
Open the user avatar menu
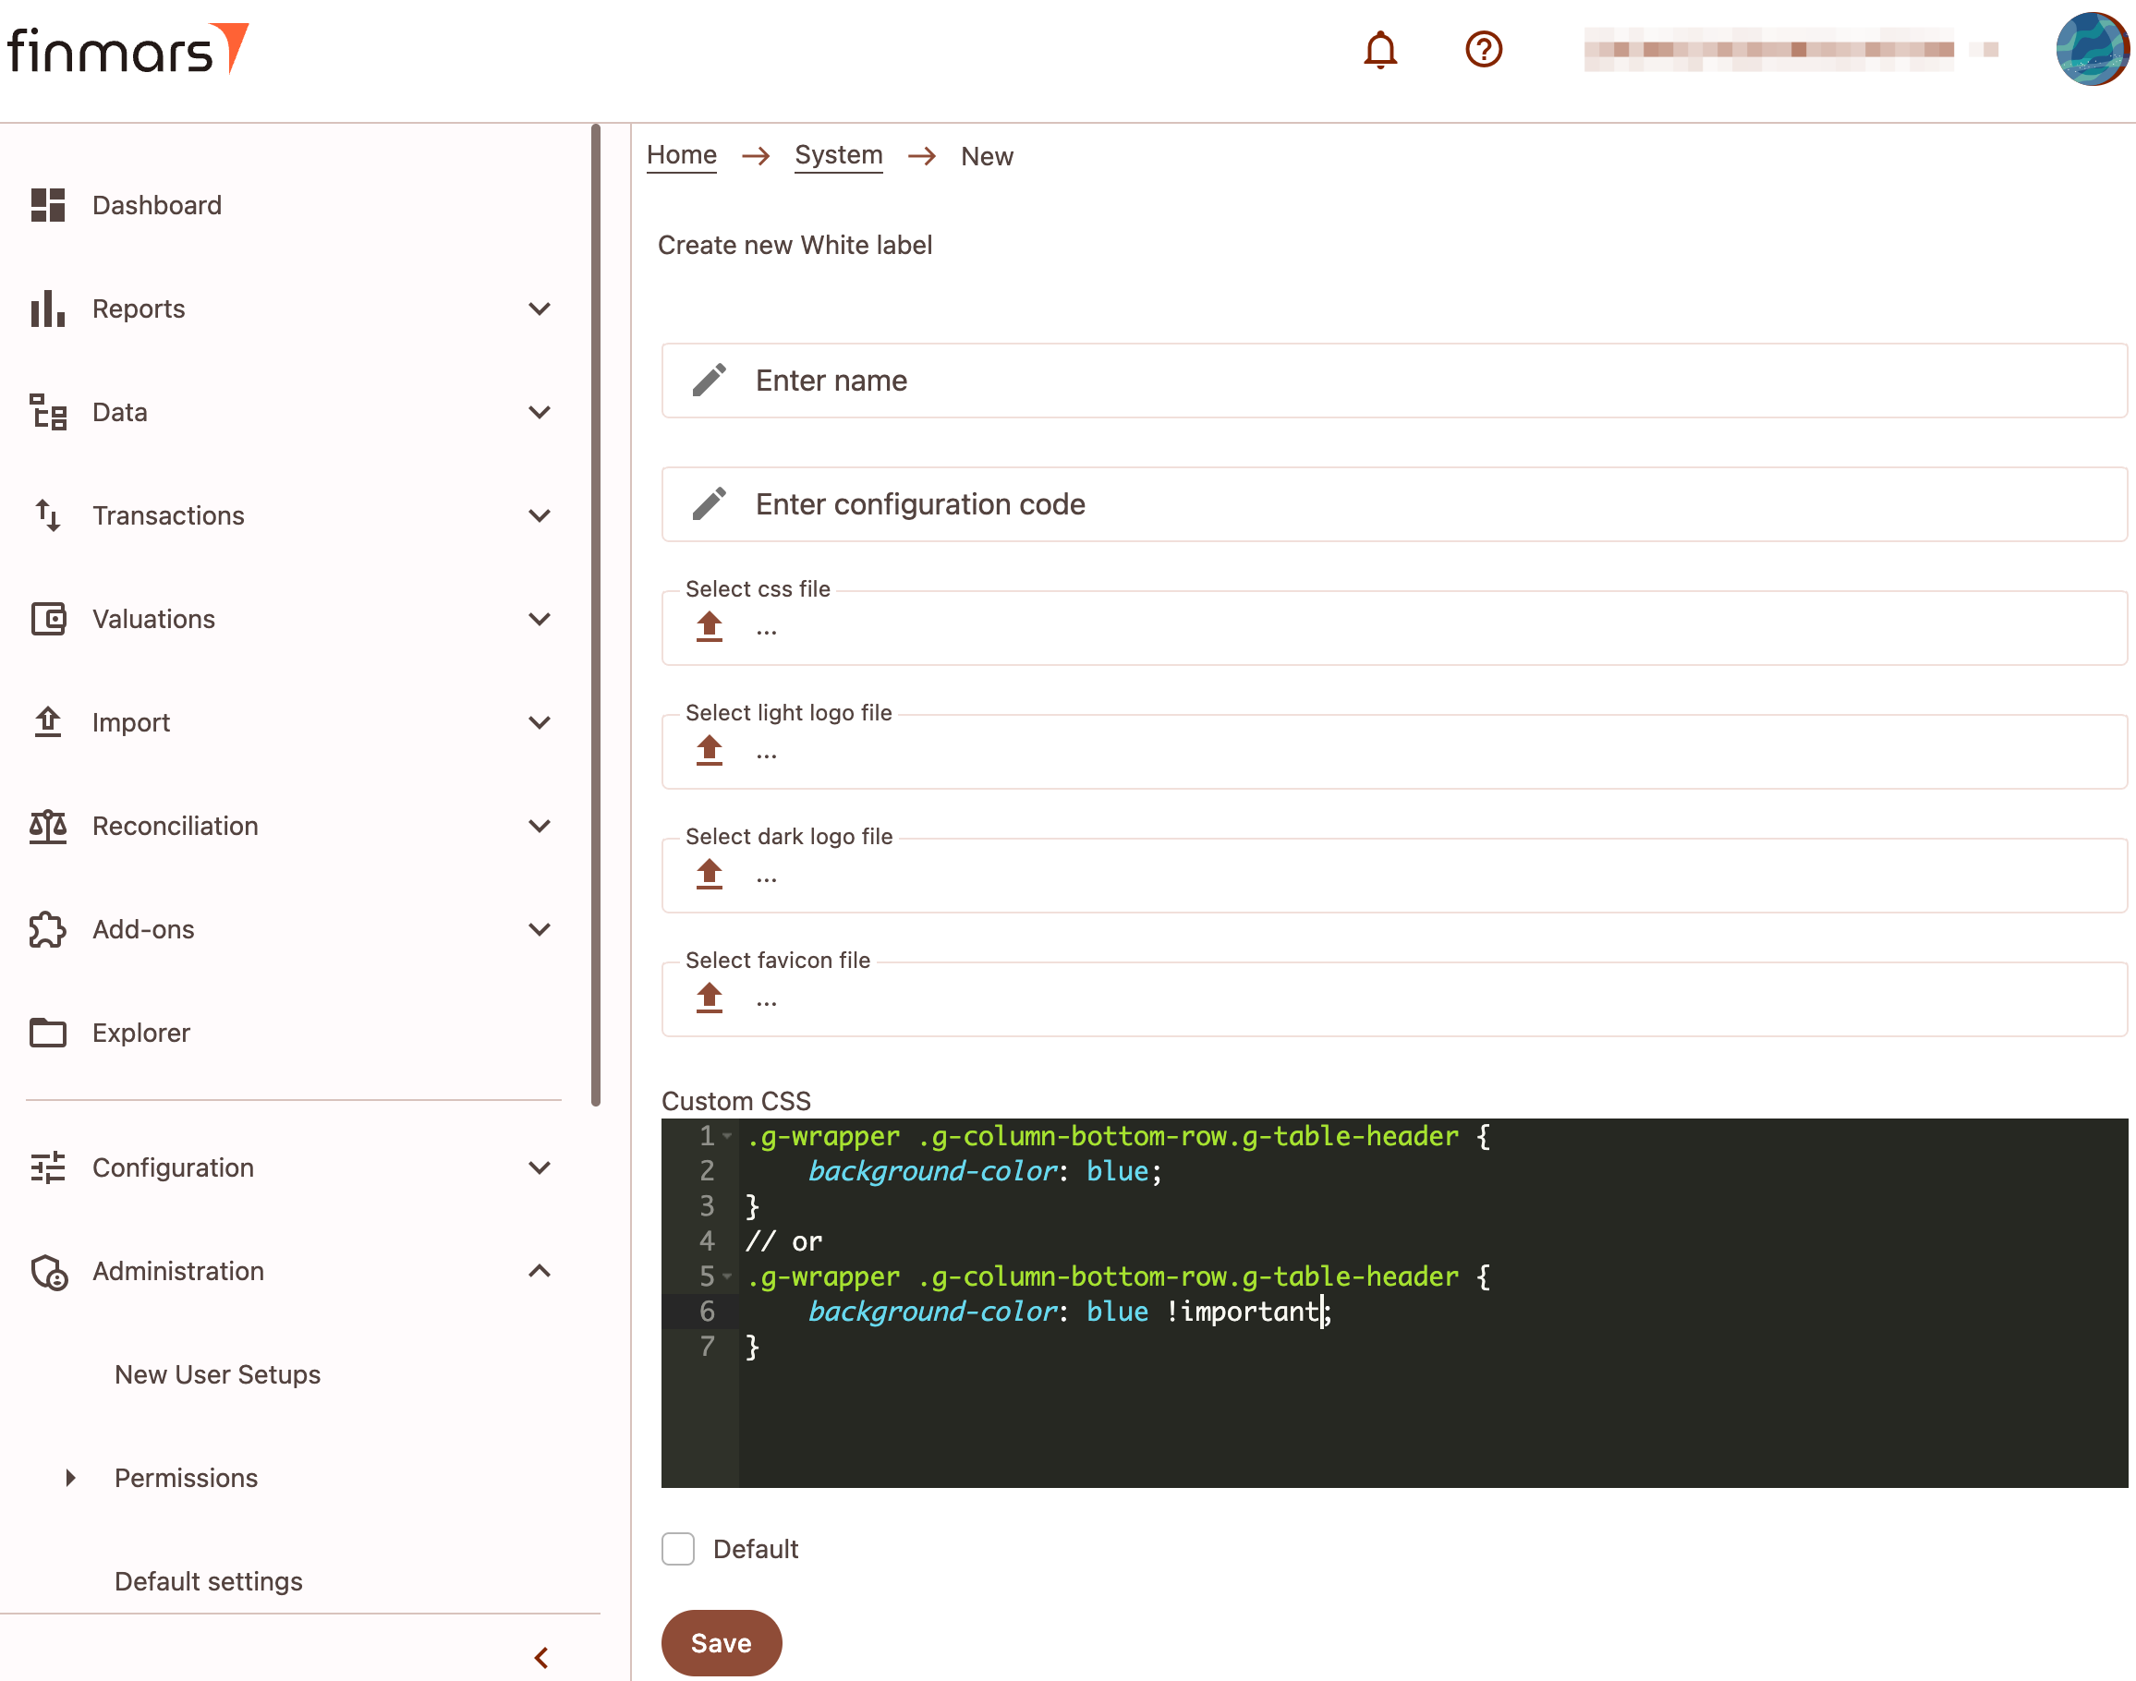click(x=2093, y=49)
